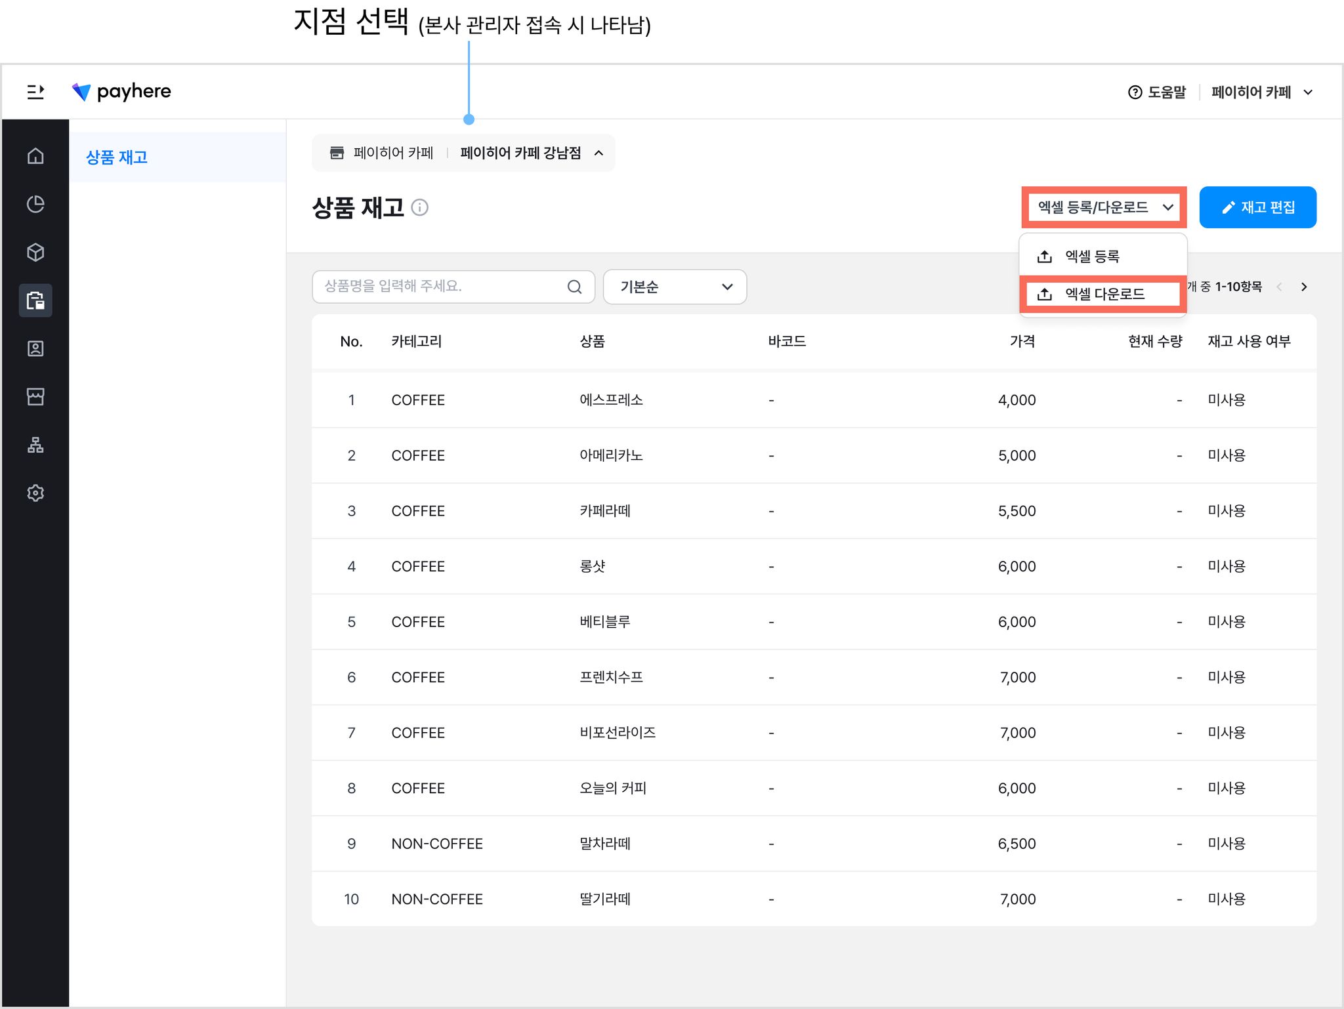The width and height of the screenshot is (1344, 1009).
Task: Click the 프렌치수프 product row
Action: [x=814, y=677]
